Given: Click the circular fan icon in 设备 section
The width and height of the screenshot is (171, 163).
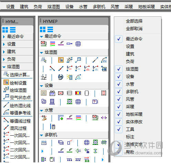Looking at the screenshot, I should 44,101.
